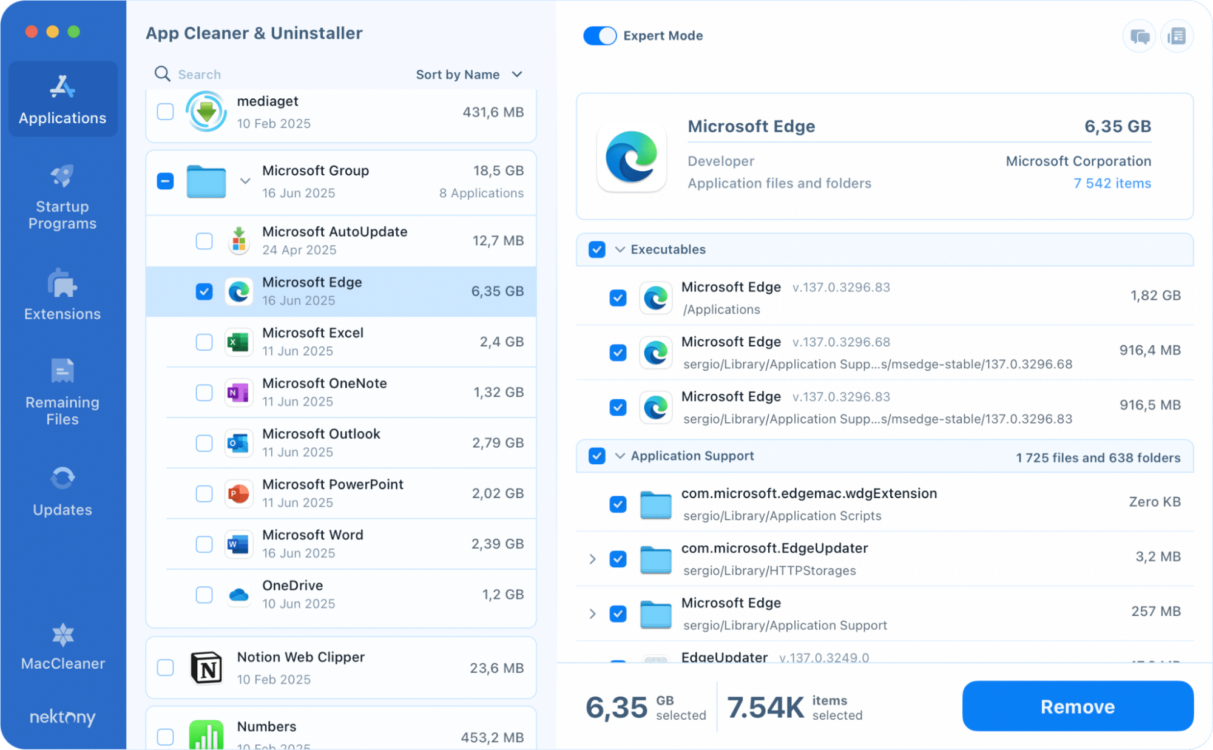Collapse the Microsoft Group folder
The image size is (1213, 750).
[245, 180]
